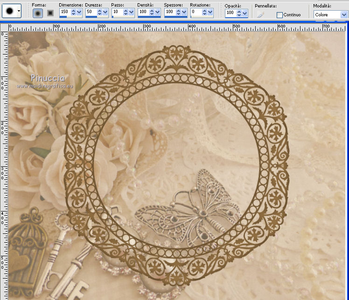Click the Opacità spinner arrows

tap(238, 14)
